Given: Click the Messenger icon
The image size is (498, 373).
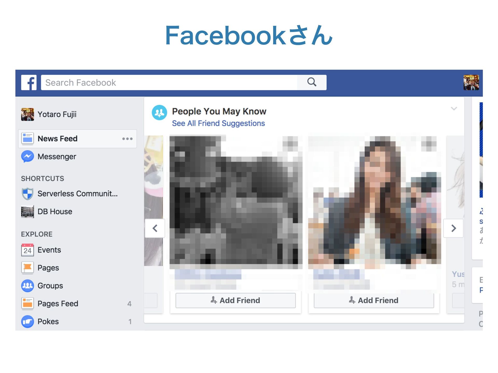Looking at the screenshot, I should 27,156.
